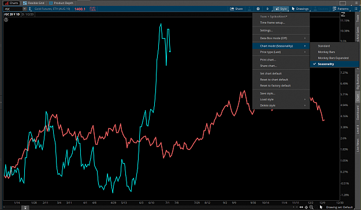Open the Drawings menu
Image resolution: width=361 pixels, height=210 pixels.
[x=300, y=9]
